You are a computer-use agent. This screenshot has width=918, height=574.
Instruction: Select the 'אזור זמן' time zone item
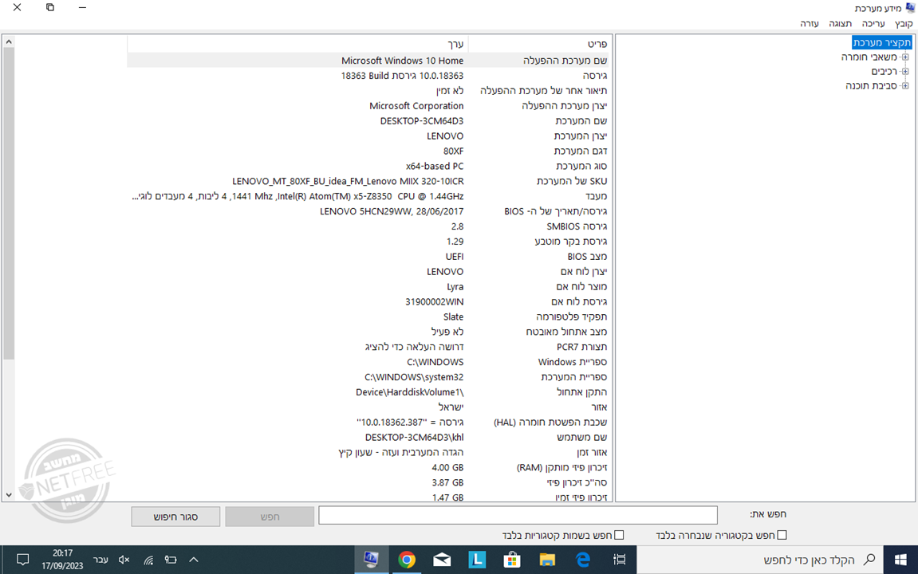592,453
